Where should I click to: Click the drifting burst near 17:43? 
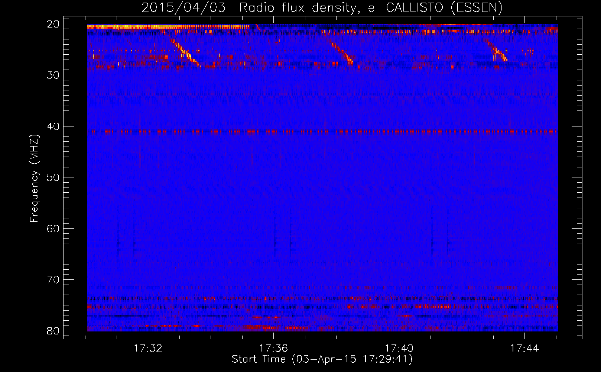tap(496, 50)
